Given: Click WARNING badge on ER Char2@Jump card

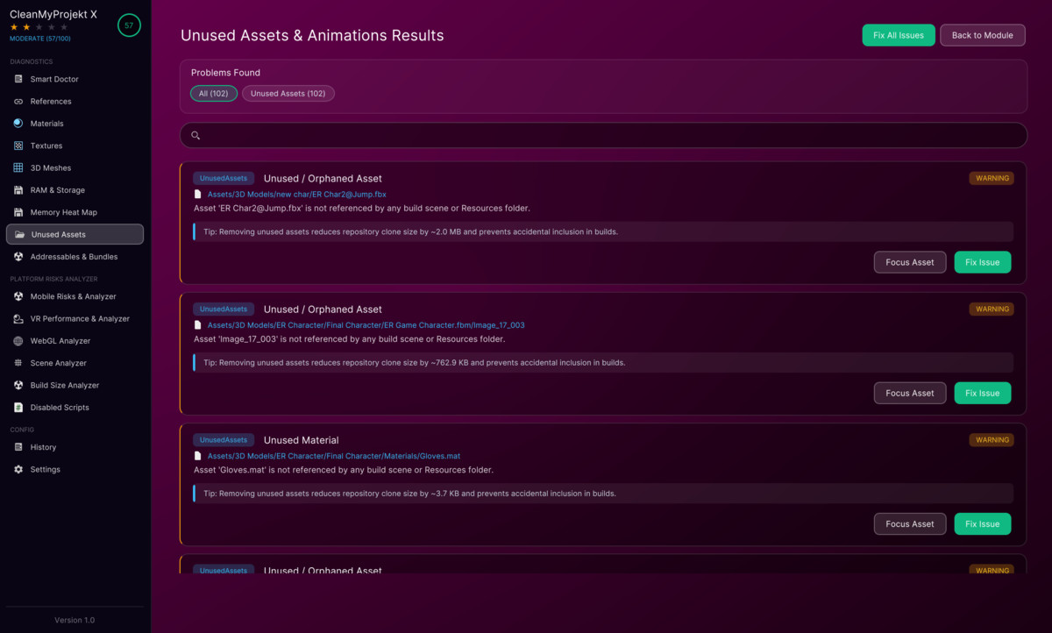Looking at the screenshot, I should coord(992,178).
